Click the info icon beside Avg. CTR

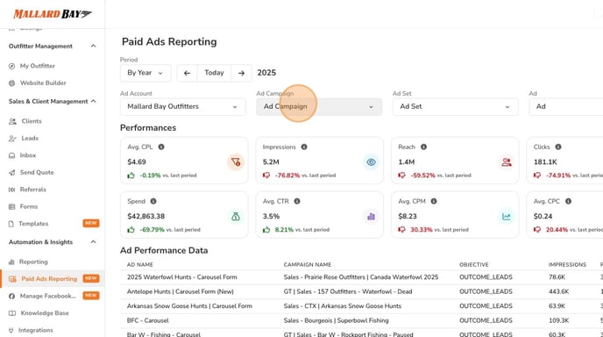(x=297, y=201)
